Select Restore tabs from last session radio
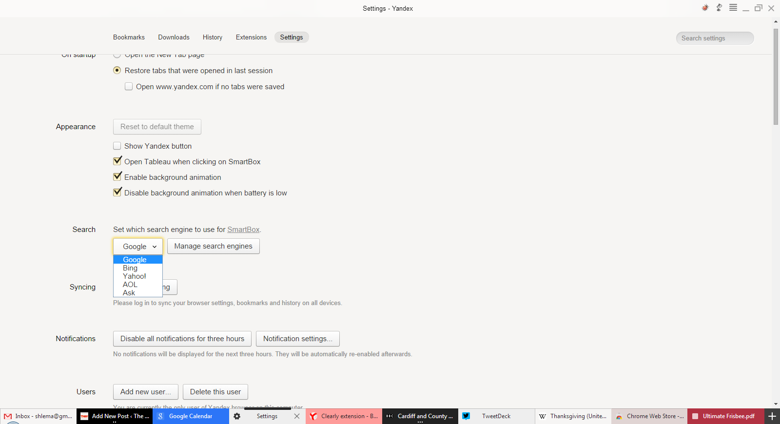The width and height of the screenshot is (780, 424). (x=117, y=71)
